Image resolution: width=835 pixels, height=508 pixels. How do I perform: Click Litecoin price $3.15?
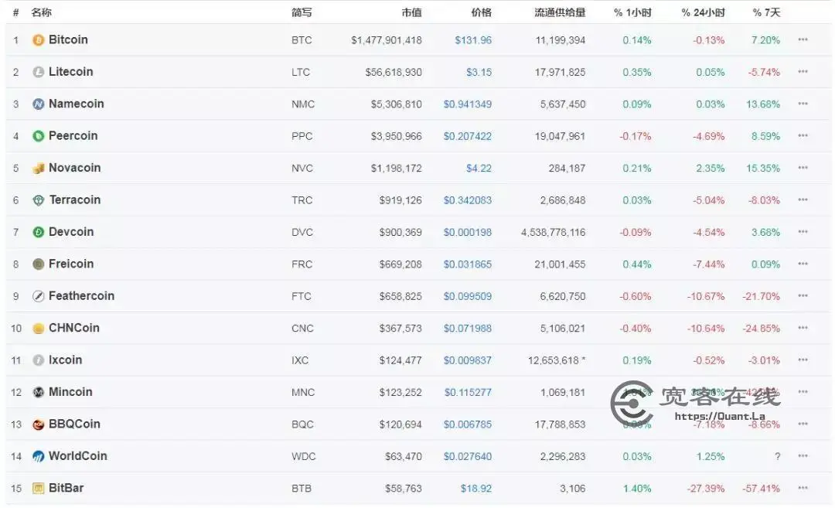[x=479, y=73]
